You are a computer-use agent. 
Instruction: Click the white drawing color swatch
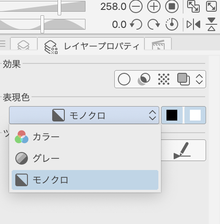pyautogui.click(x=195, y=115)
